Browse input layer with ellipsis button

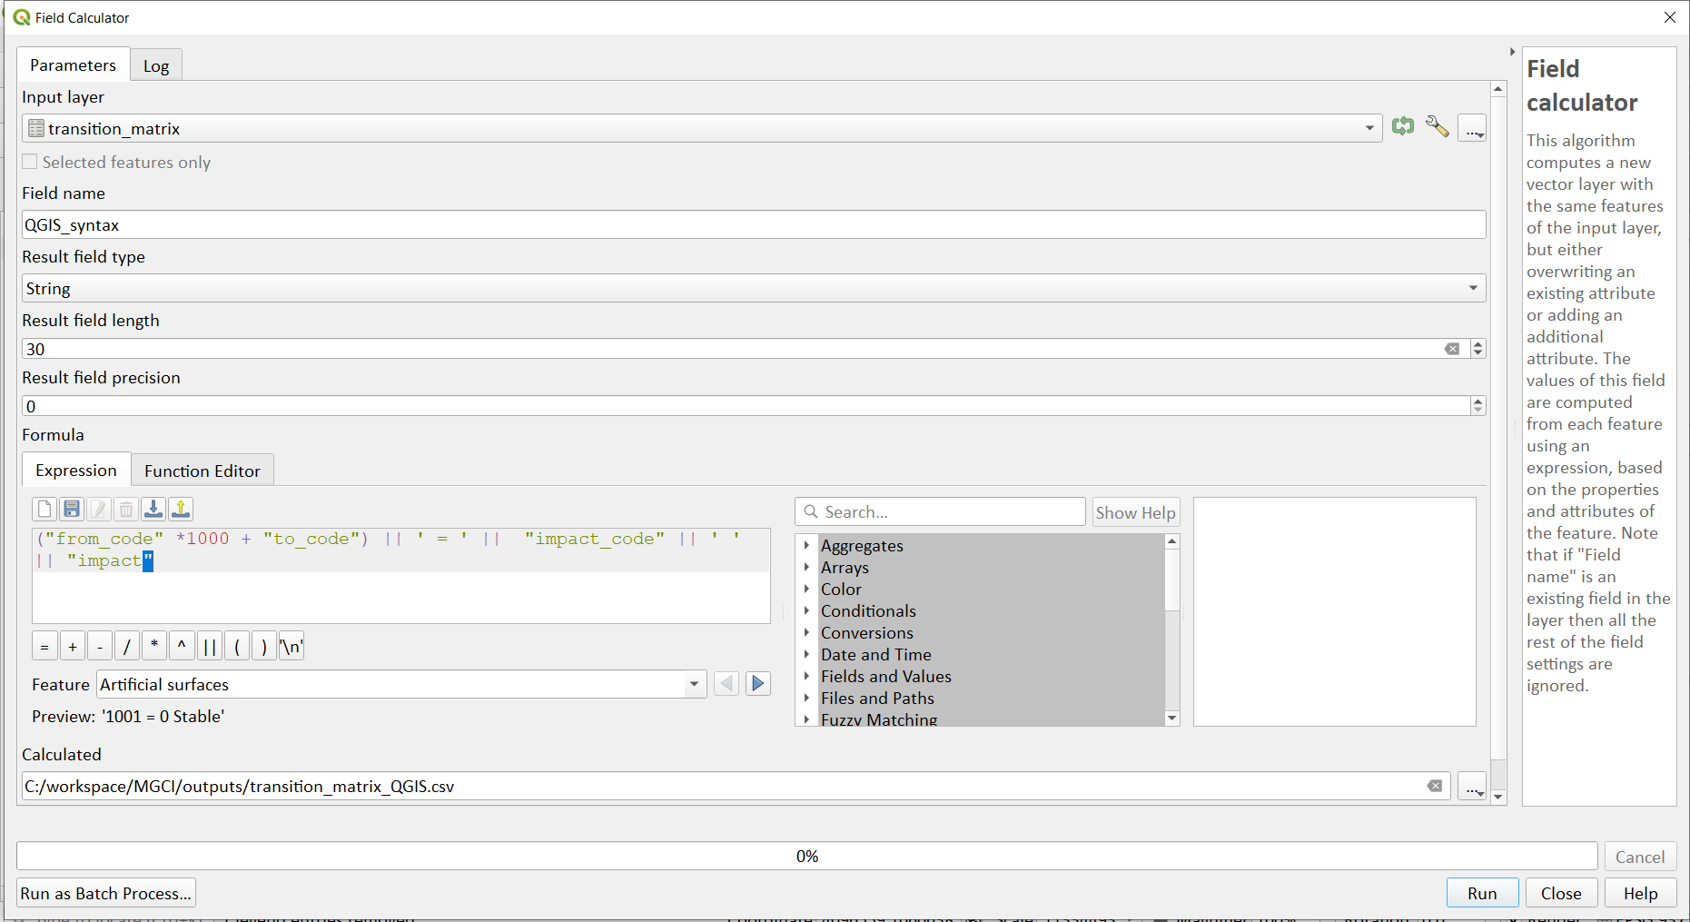[1472, 128]
